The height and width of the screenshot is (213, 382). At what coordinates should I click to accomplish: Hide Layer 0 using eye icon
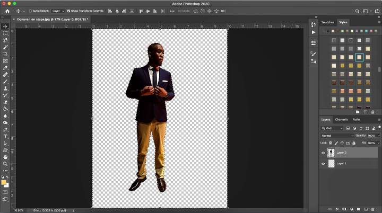pos(324,153)
